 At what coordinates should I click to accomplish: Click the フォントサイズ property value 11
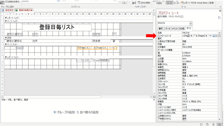click(x=200, y=87)
